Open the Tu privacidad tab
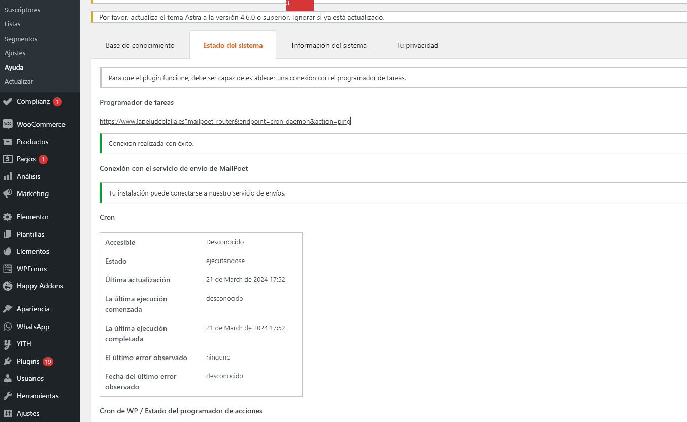The height and width of the screenshot is (422, 687). (417, 45)
